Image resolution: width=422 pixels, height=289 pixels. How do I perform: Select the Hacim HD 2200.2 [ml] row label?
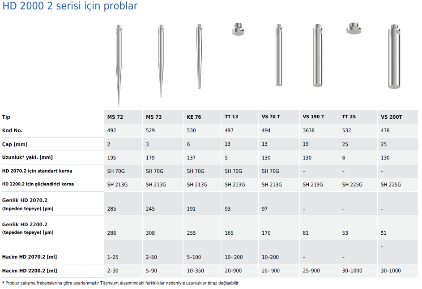(x=30, y=271)
